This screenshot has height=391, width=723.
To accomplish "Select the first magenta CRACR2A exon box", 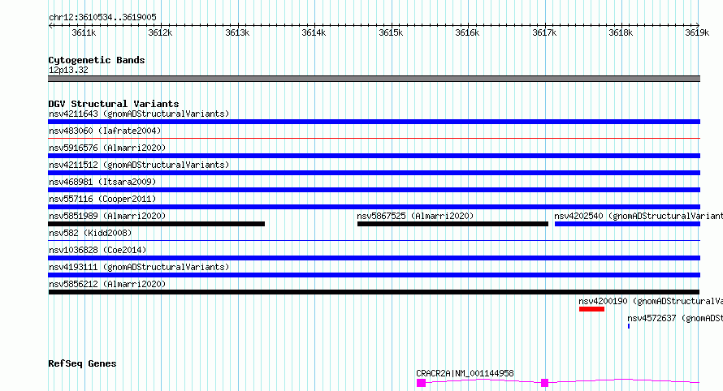I will pos(421,383).
